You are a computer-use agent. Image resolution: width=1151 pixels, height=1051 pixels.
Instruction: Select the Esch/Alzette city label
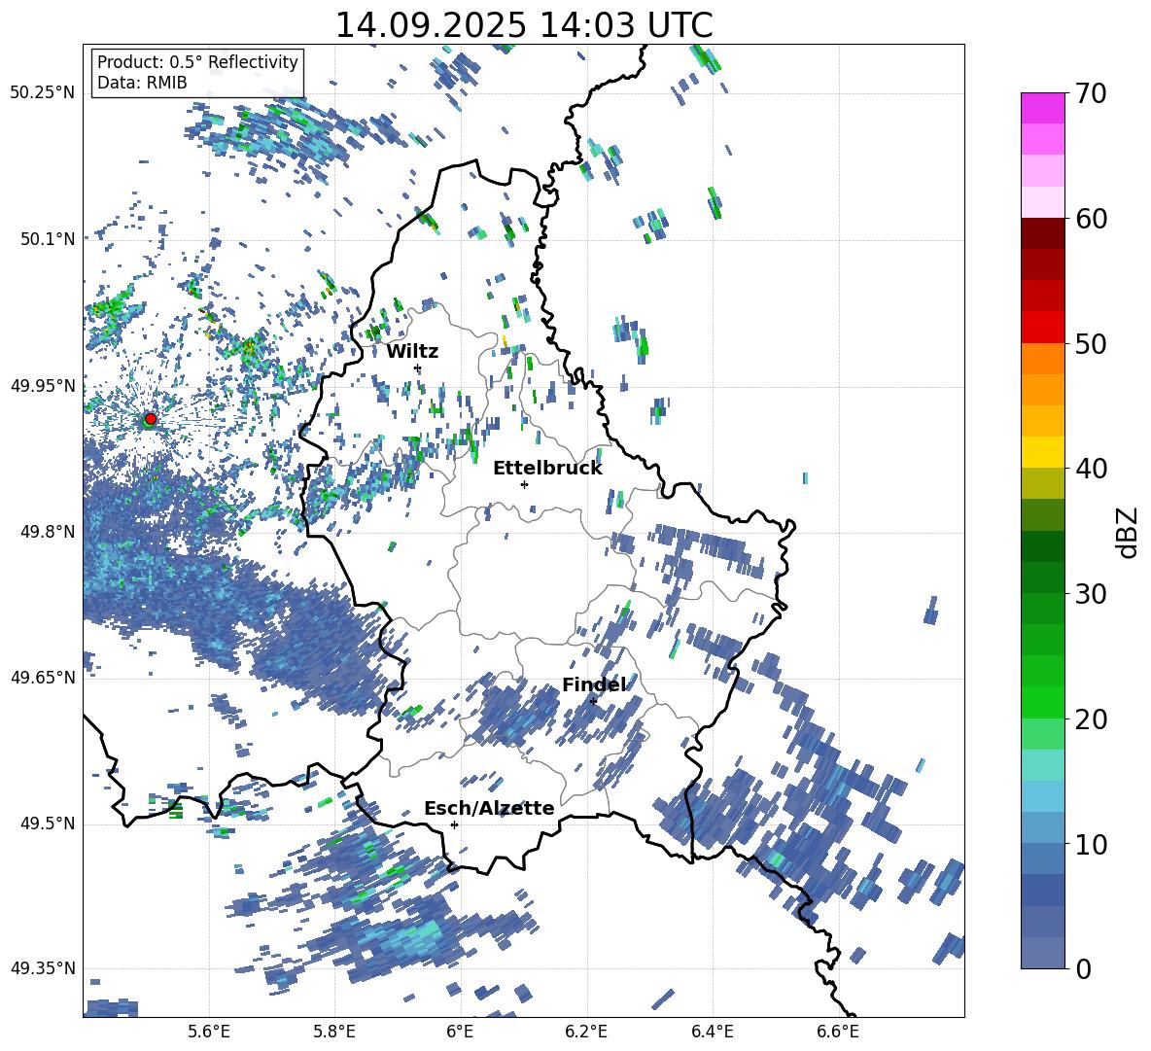[489, 808]
